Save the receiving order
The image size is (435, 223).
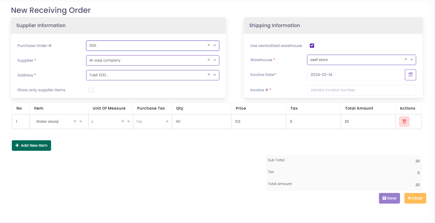point(389,198)
